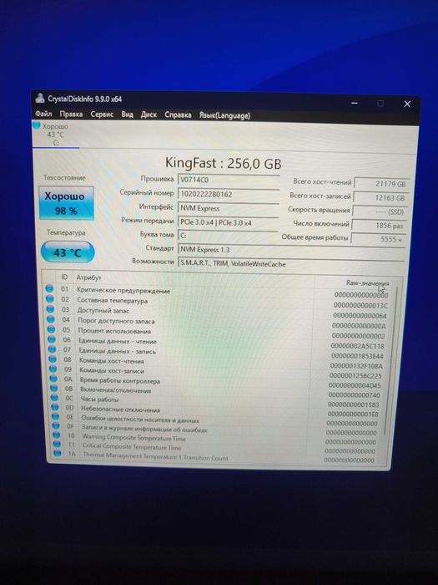This screenshot has width=438, height=585.
Task: Select the Критическое предупреждение attribute row
Action: (x=218, y=292)
